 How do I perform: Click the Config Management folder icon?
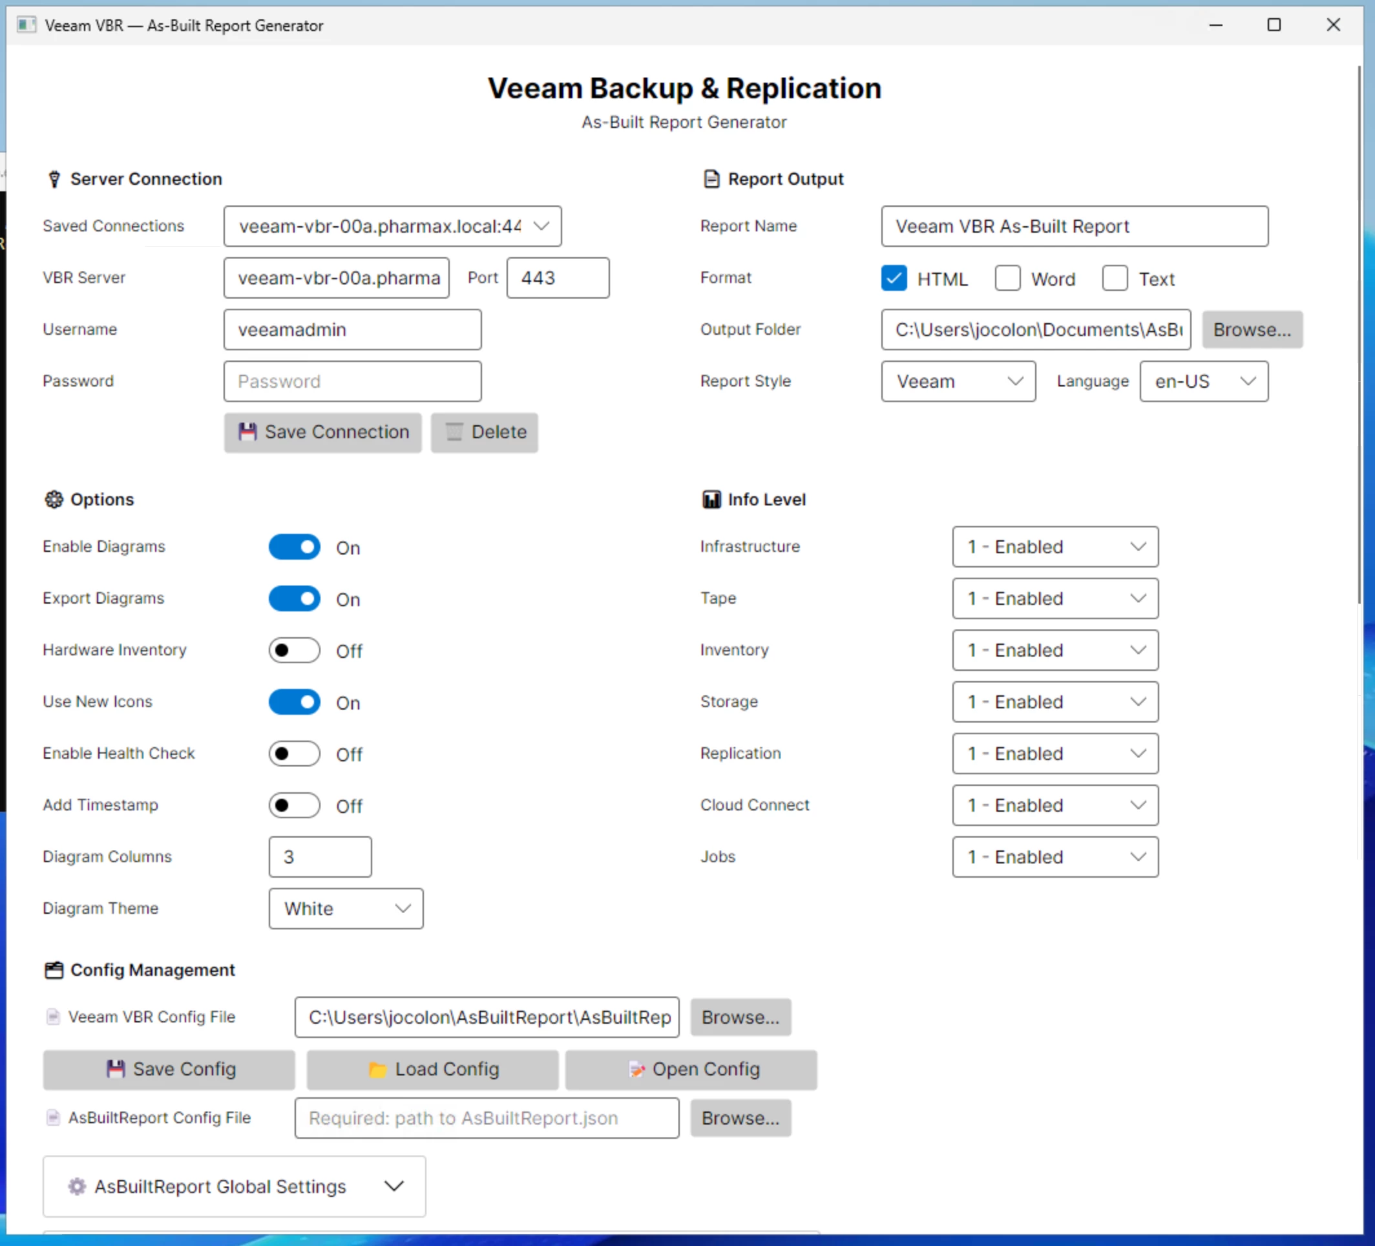[54, 970]
